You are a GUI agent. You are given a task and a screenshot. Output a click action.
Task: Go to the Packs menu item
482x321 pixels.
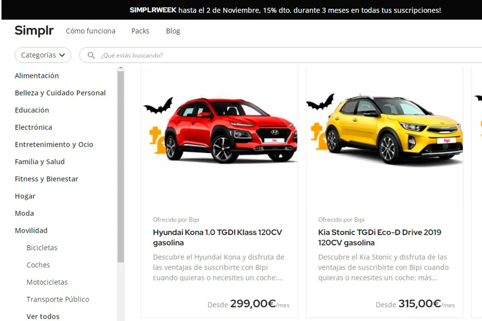click(140, 31)
